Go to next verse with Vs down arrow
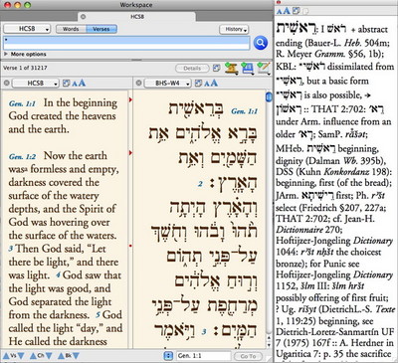This screenshot has width=398, height=363. tap(21, 356)
